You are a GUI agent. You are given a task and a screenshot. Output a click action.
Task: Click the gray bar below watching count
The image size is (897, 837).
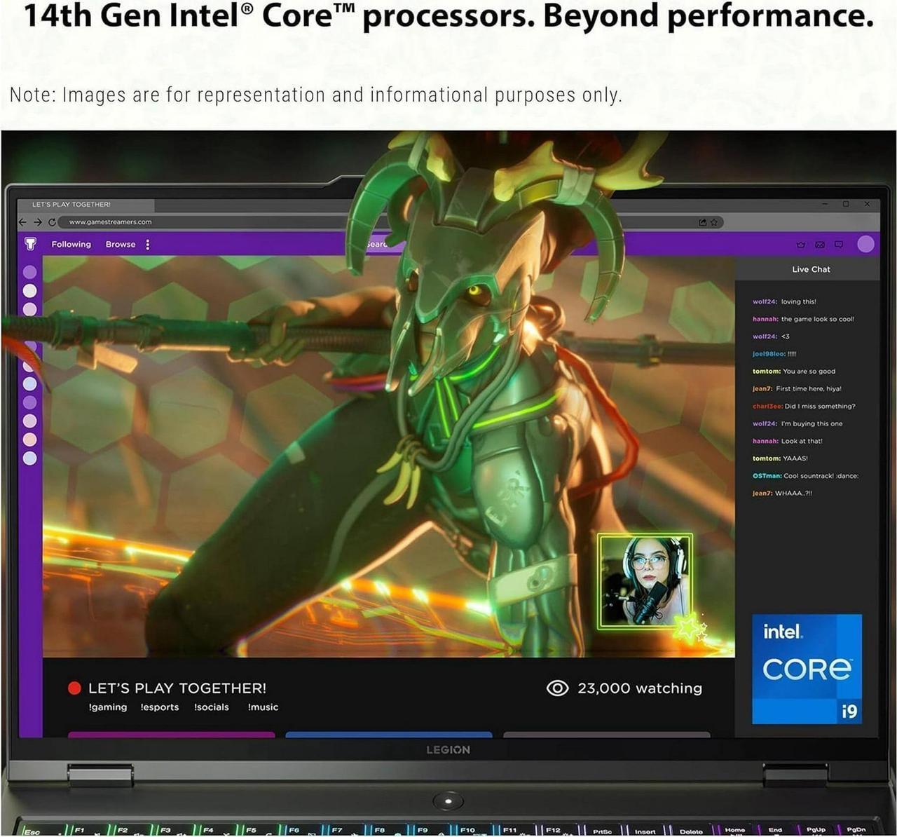[x=607, y=735]
